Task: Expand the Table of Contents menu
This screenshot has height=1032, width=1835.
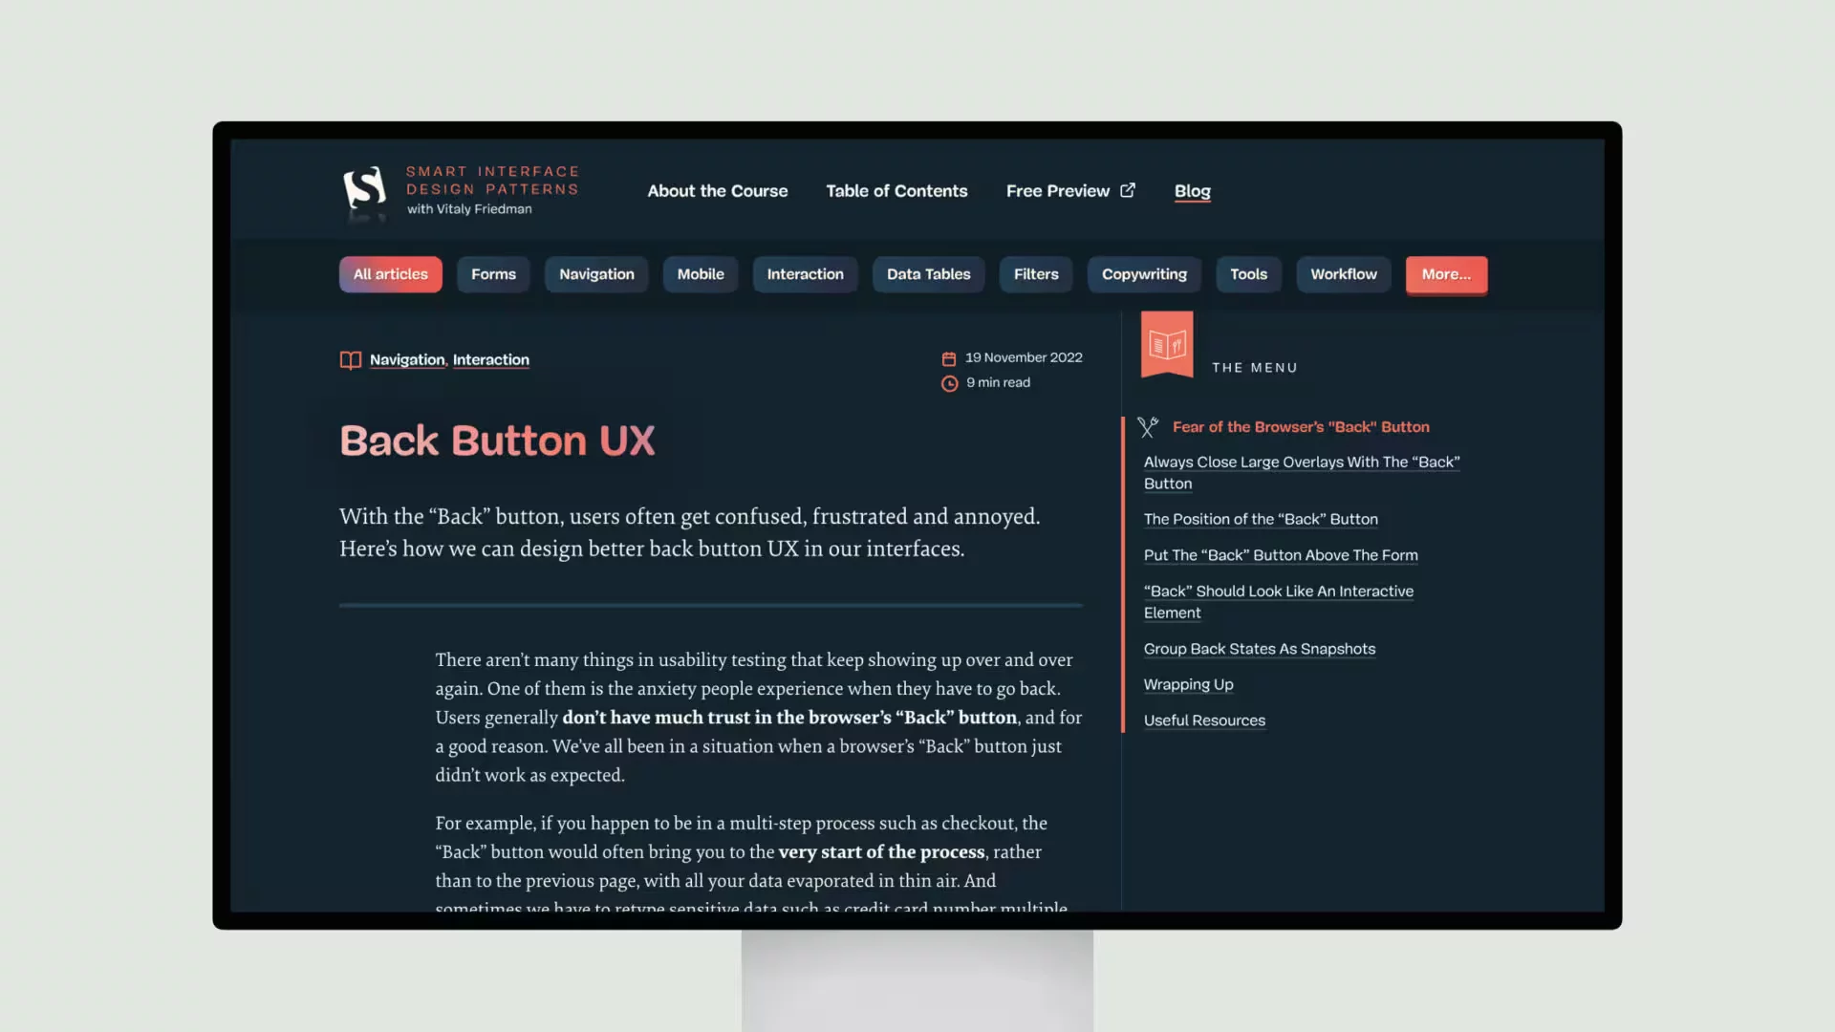Action: (896, 191)
